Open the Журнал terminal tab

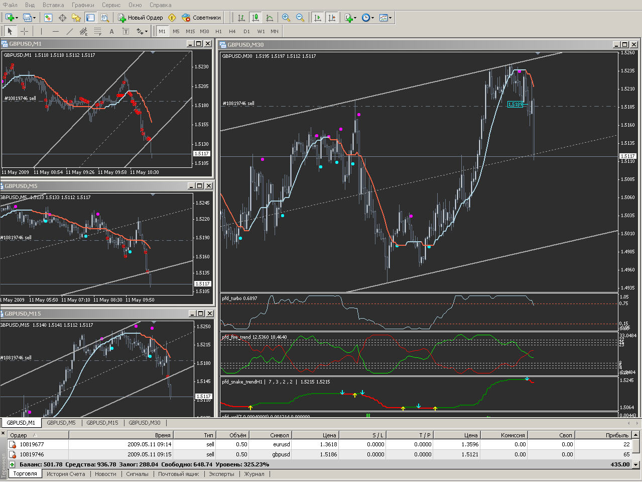(x=254, y=474)
